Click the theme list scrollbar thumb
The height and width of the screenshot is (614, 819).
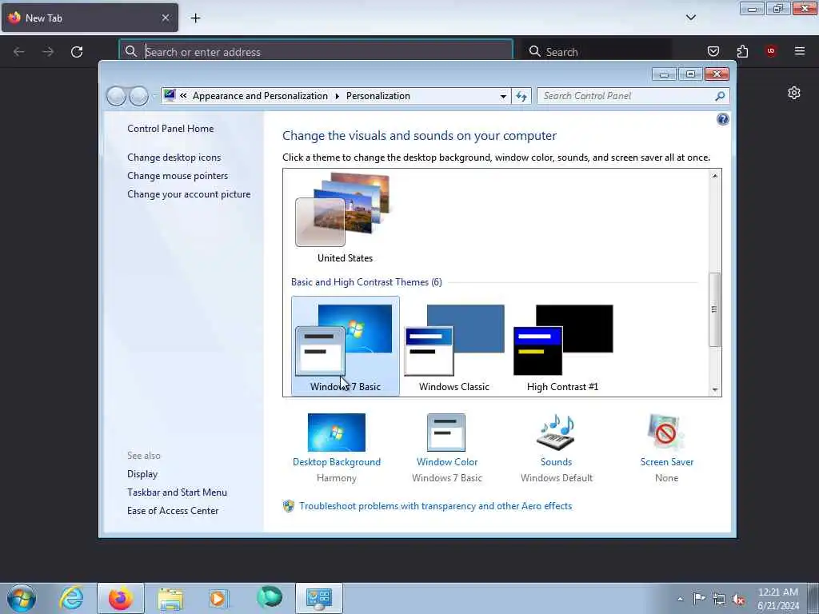coord(714,309)
